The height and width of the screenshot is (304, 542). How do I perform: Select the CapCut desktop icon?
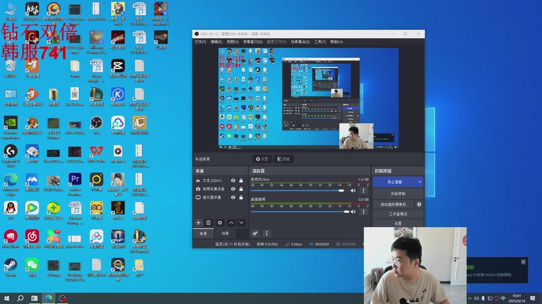click(118, 69)
